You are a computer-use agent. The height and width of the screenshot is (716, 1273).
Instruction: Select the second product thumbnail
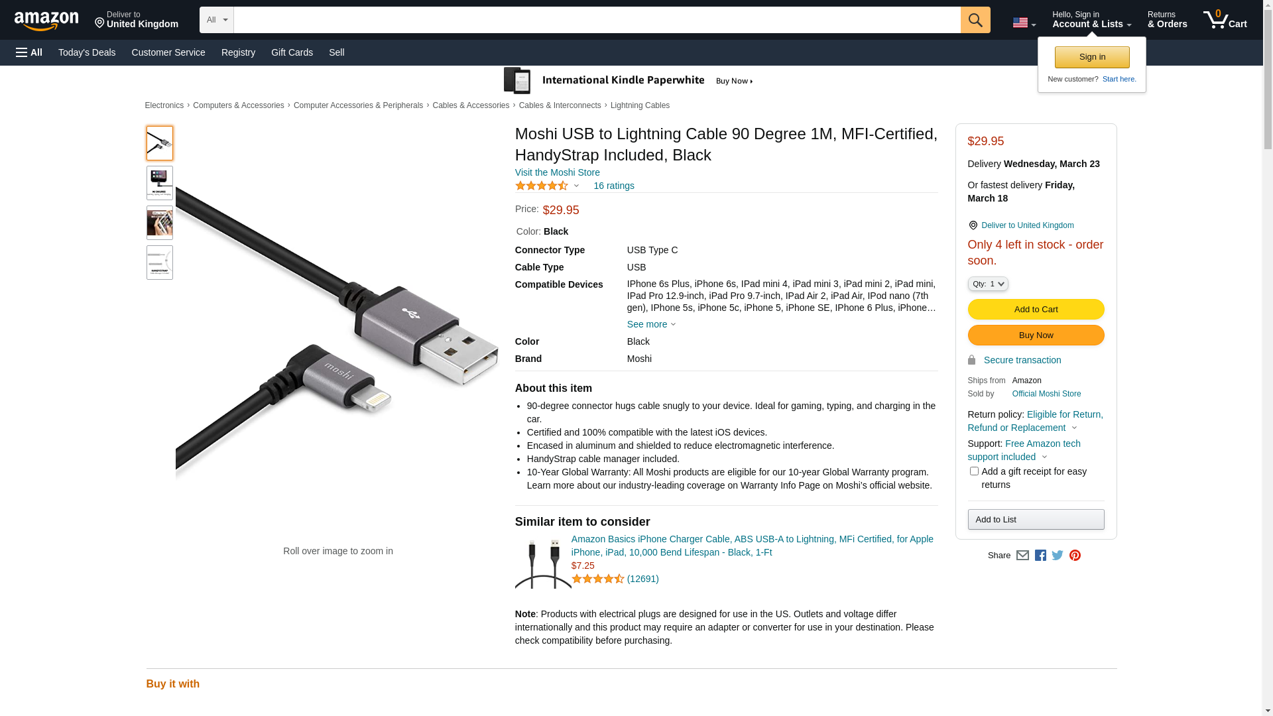coord(159,183)
